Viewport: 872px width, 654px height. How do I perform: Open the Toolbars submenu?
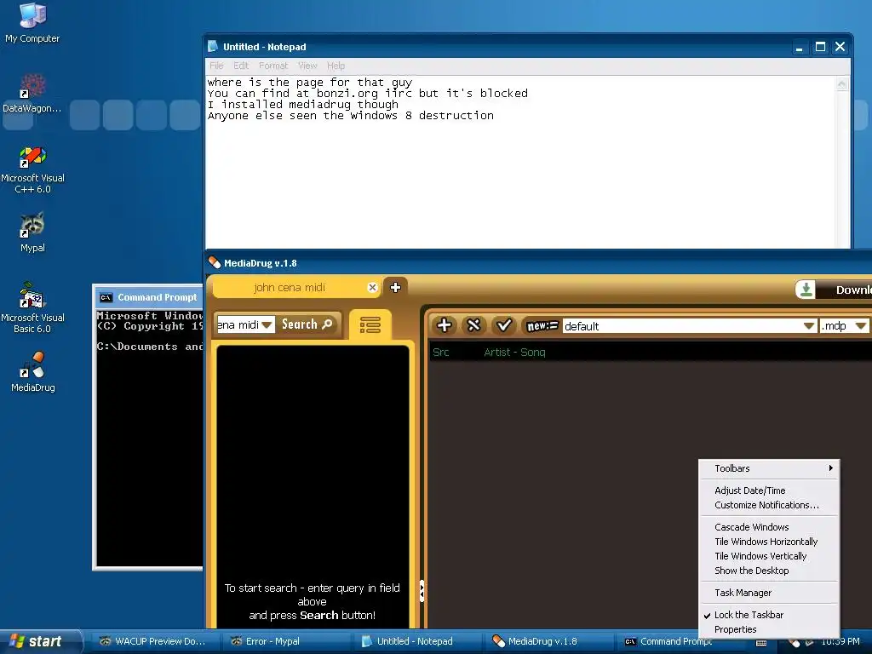point(769,468)
